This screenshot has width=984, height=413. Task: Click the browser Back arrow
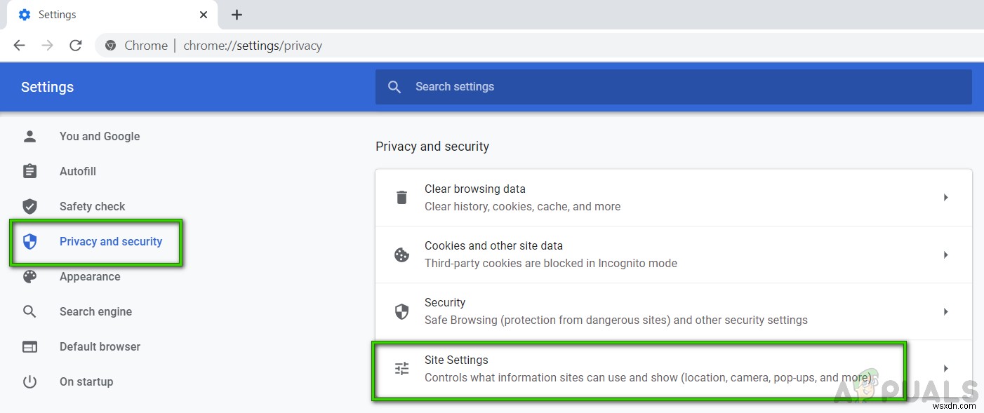pyautogui.click(x=19, y=46)
